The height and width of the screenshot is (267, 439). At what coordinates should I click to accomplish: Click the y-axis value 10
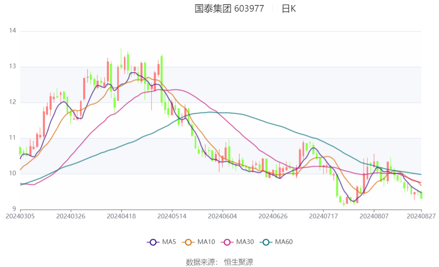13,174
